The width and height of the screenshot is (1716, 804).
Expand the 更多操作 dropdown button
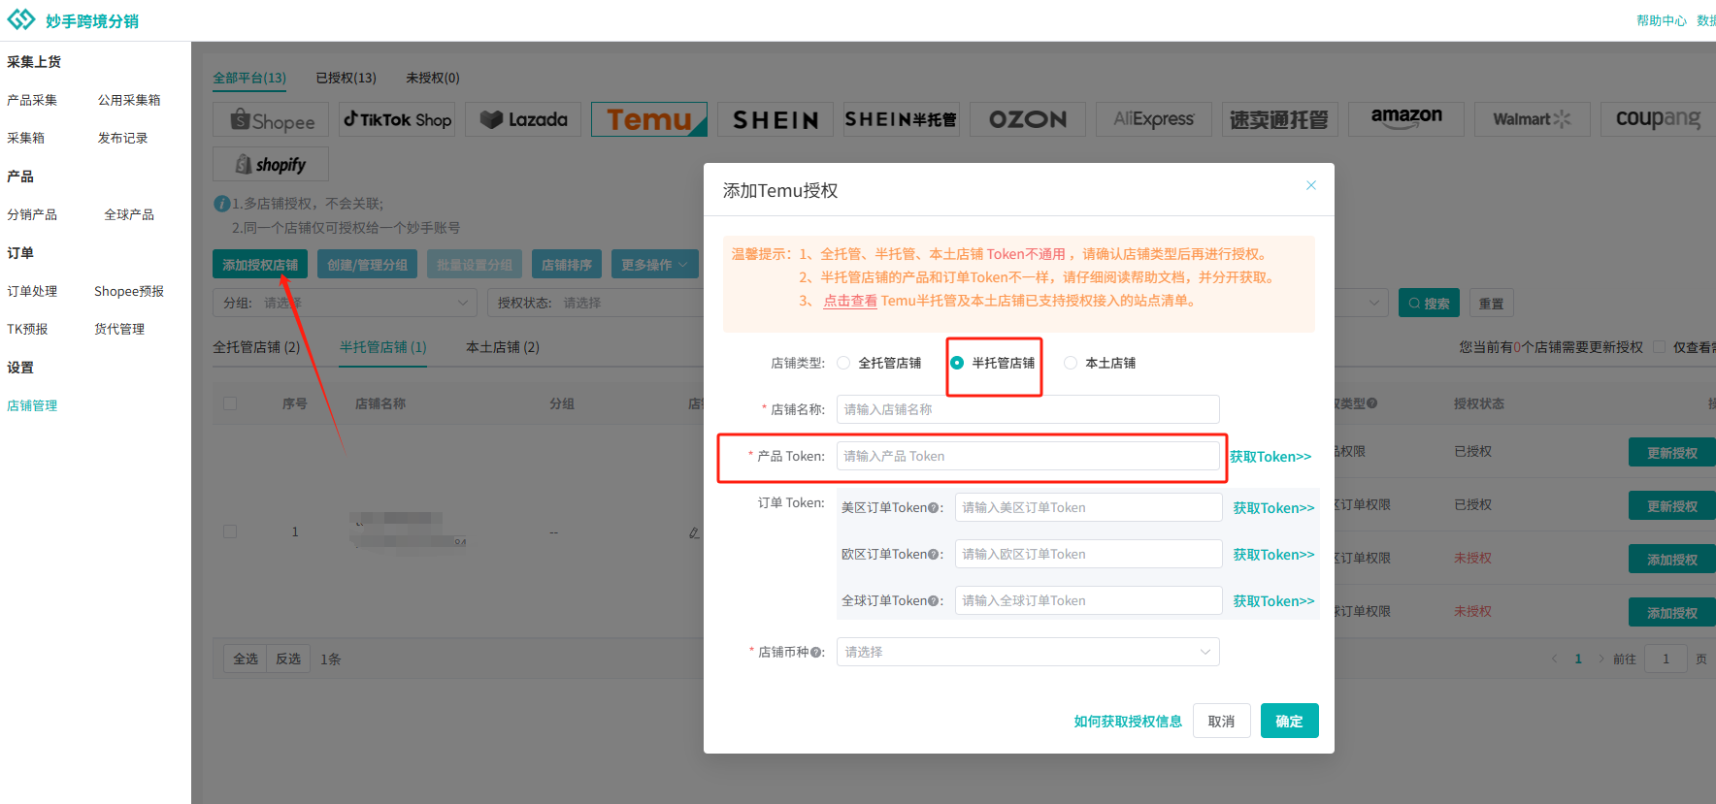point(654,265)
